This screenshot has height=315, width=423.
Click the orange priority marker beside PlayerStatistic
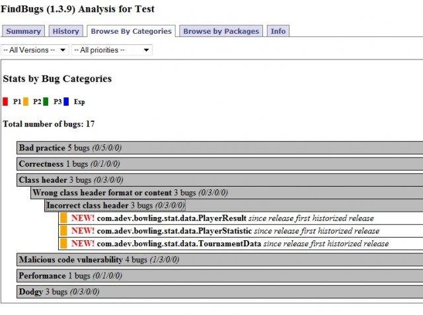pos(63,231)
